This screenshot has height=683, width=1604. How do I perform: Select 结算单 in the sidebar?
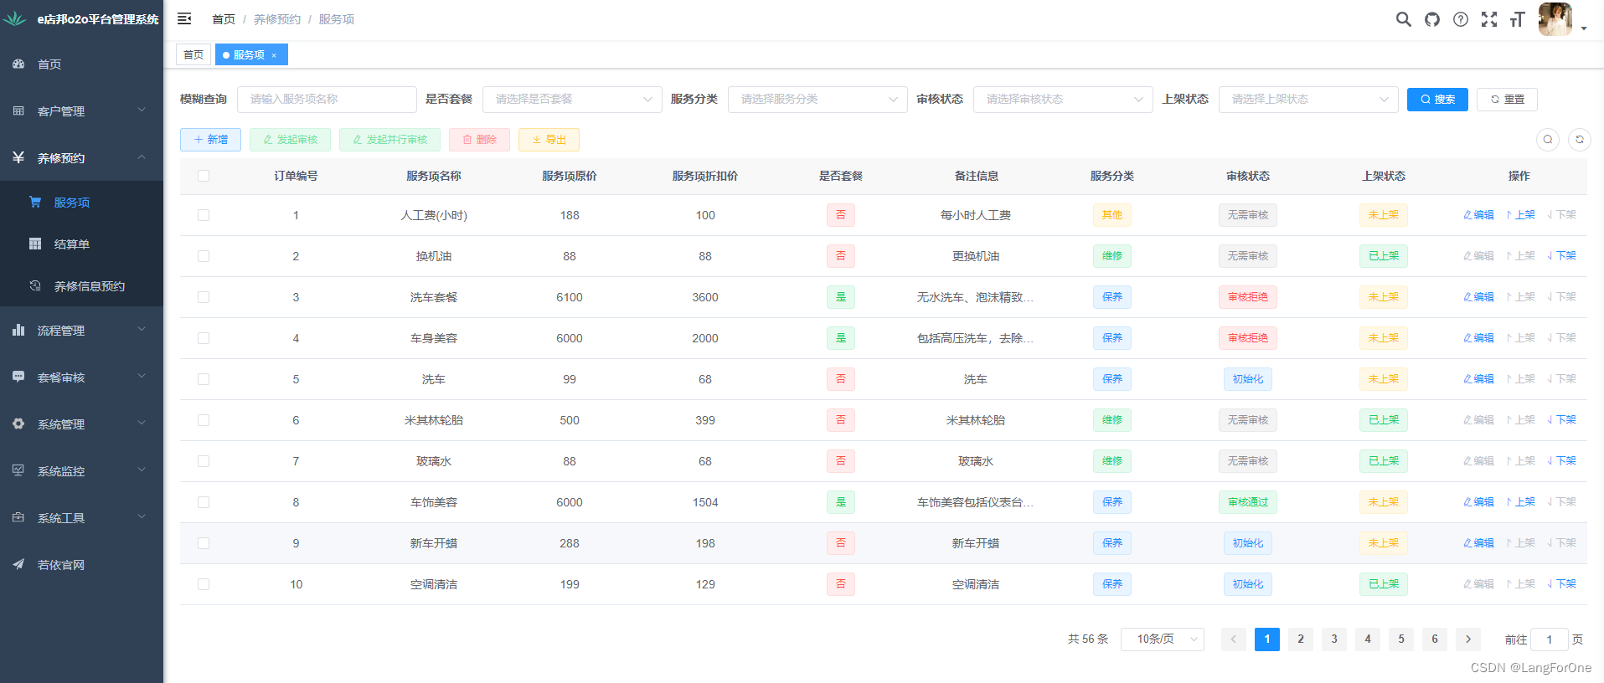(81, 244)
